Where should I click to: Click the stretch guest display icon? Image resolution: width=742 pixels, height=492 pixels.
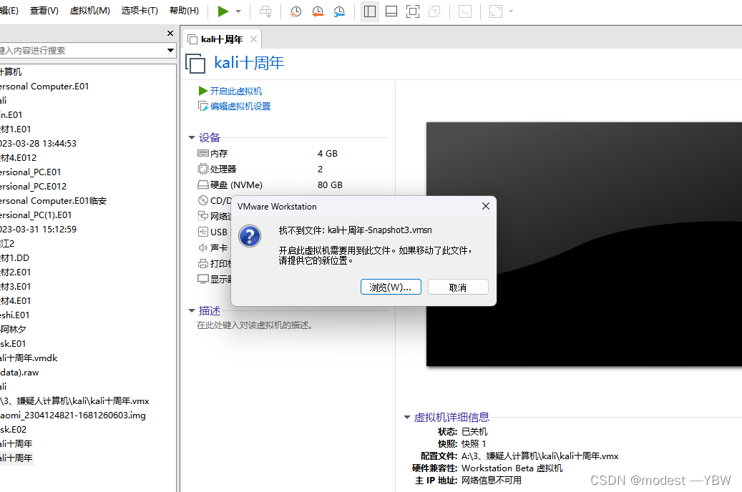(496, 11)
